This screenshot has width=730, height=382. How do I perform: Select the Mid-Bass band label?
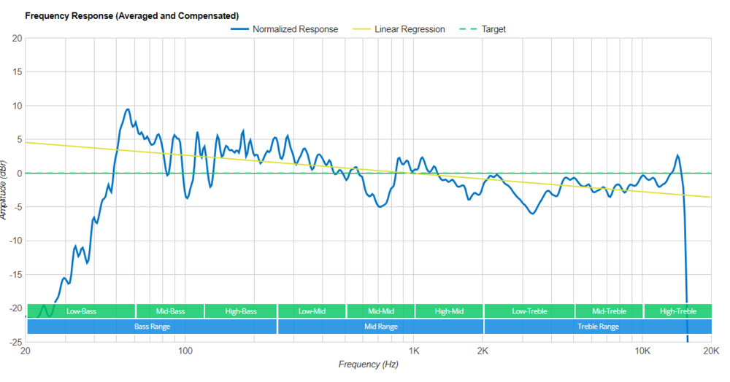(x=170, y=311)
